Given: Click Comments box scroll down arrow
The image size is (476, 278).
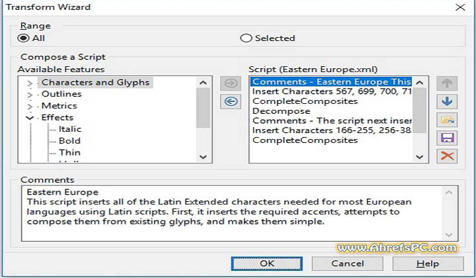Looking at the screenshot, I should click(449, 235).
